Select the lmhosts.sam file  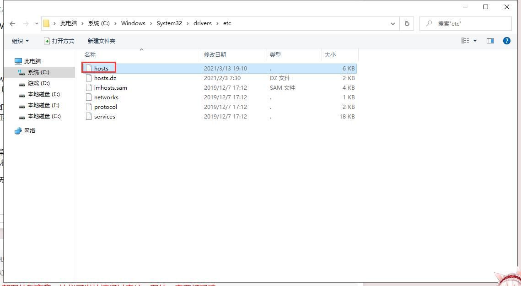[111, 87]
